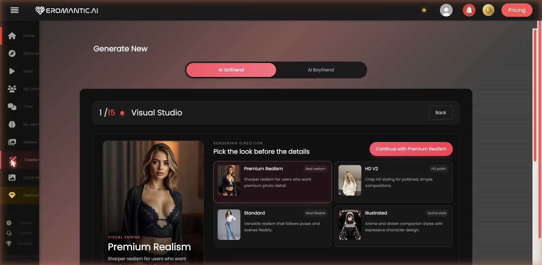Click the Privacy Notice footer link
This screenshot has width=542, height=265.
click(15, 256)
